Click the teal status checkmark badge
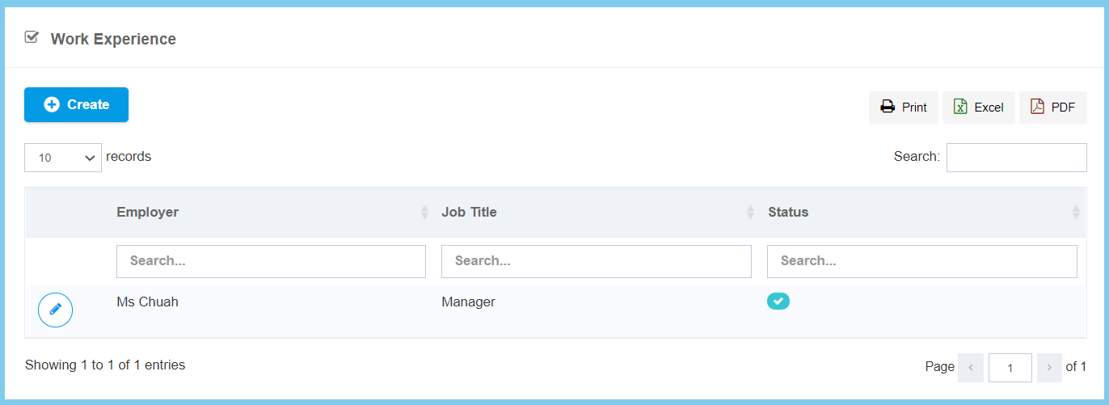 point(778,302)
